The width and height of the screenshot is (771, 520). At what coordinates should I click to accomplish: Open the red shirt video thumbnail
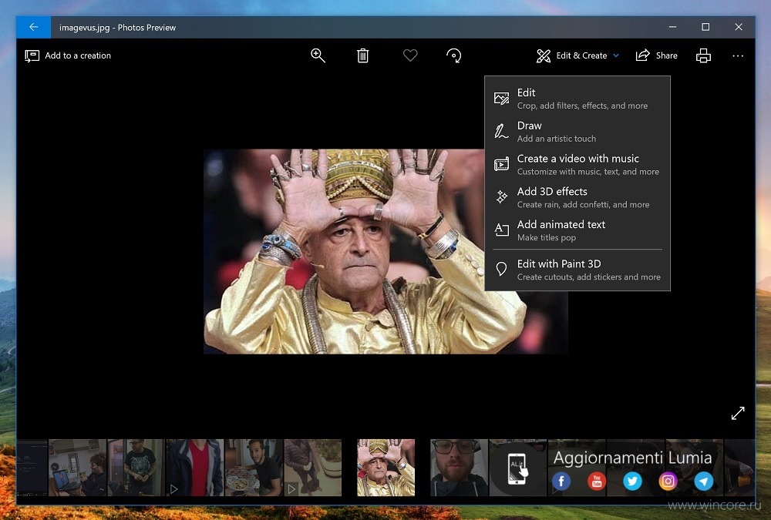click(195, 468)
